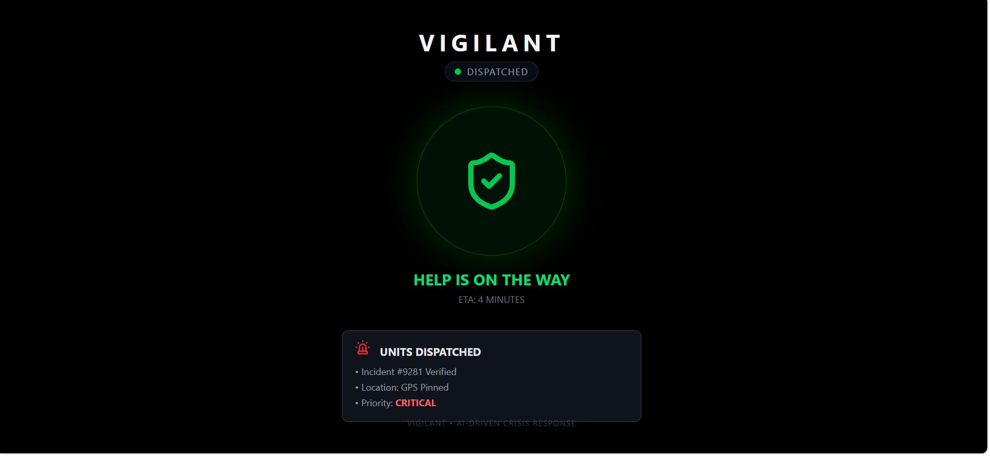
Task: Click the green status dot beside DISPATCHED
Action: (458, 72)
